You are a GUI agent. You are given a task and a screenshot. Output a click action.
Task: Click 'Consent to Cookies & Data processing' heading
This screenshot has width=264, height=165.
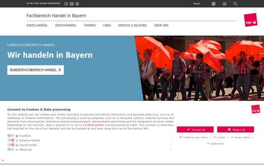(39, 110)
